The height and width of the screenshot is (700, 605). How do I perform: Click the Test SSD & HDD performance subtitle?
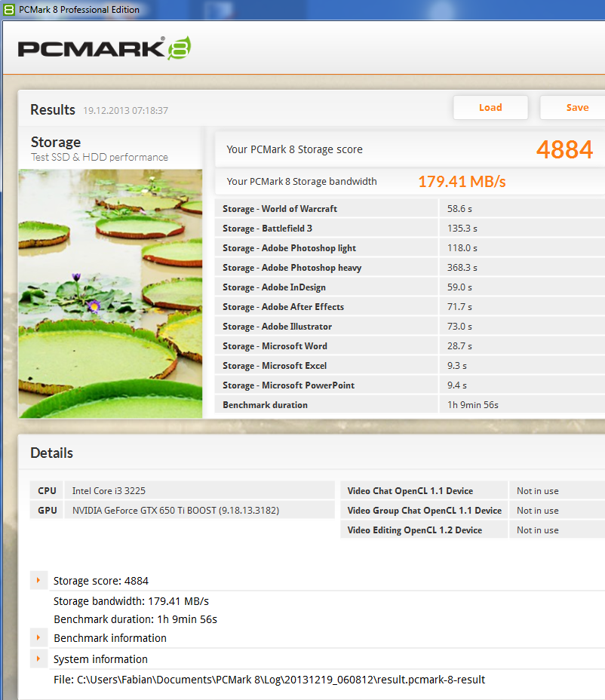(x=99, y=157)
